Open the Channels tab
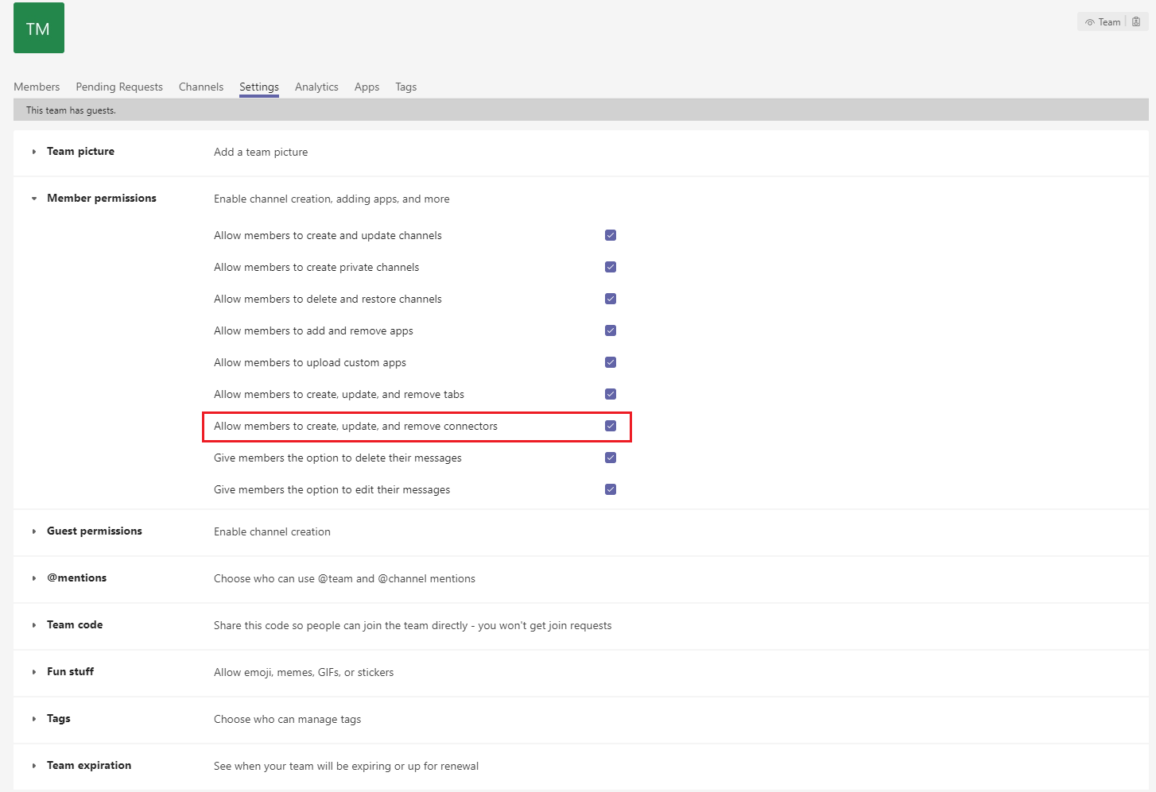 coord(201,87)
